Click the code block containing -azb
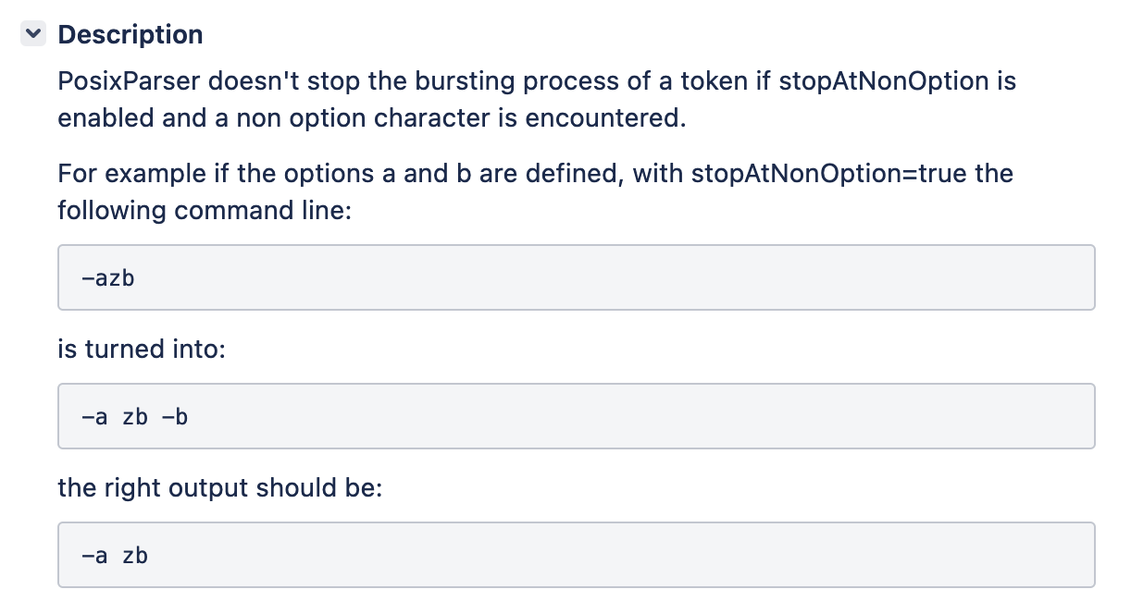The width and height of the screenshot is (1131, 614). coord(576,277)
